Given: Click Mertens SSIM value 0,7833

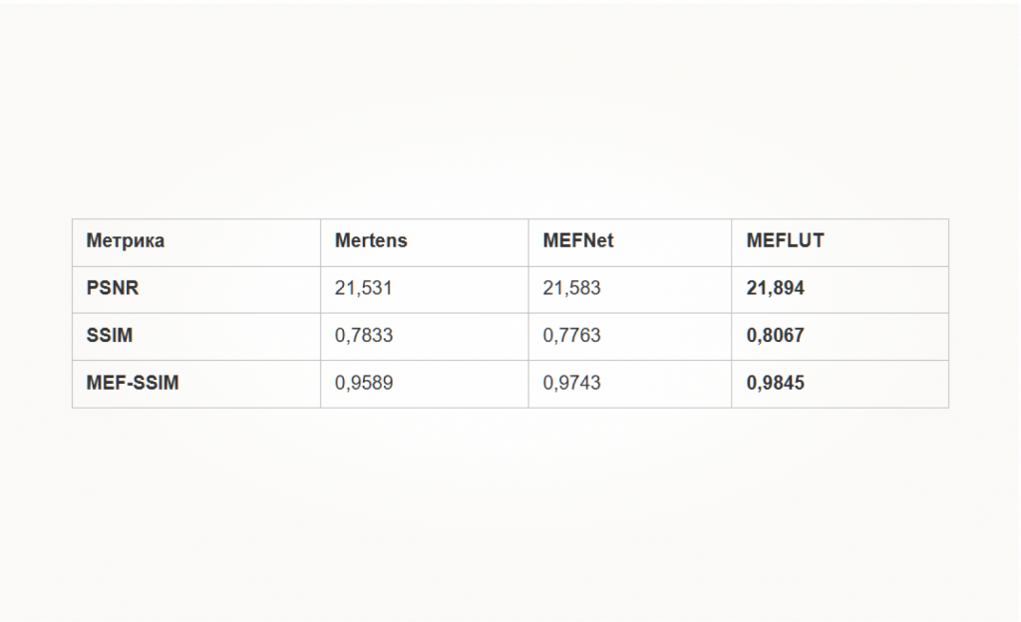Looking at the screenshot, I should pos(363,336).
